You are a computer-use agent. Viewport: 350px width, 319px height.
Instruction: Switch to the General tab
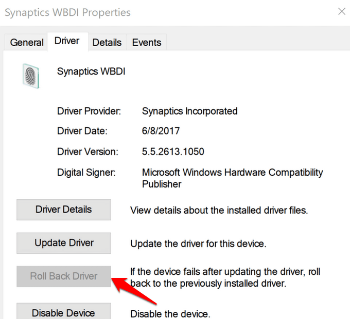(27, 42)
